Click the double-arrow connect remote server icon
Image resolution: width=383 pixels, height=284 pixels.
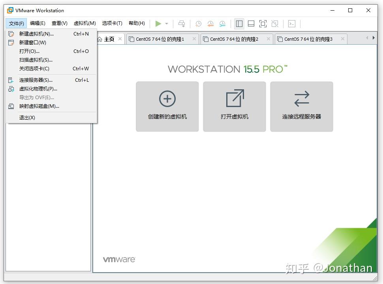click(302, 99)
